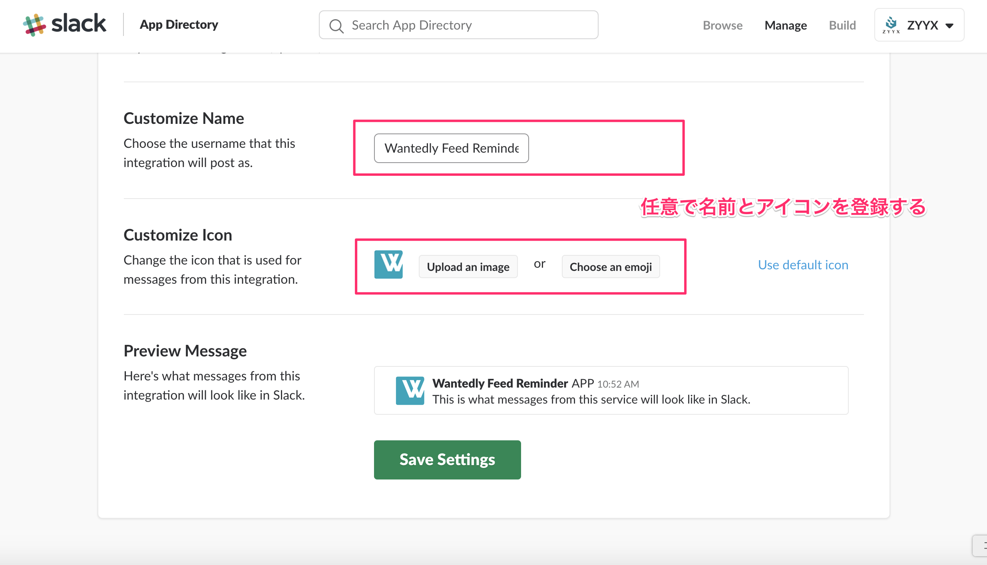Click the Customize Icon heading

click(177, 235)
